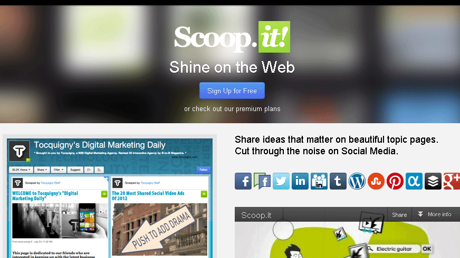Open the 30.2K Views dropdown
The image size is (460, 258).
click(21, 170)
